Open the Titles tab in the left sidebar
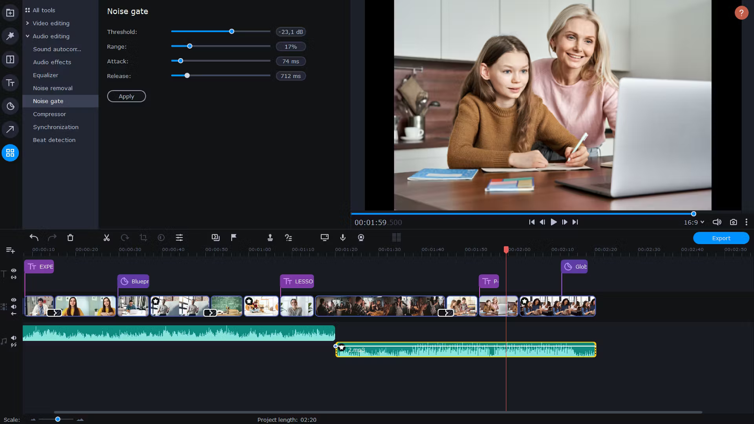The image size is (754, 424). point(10,83)
